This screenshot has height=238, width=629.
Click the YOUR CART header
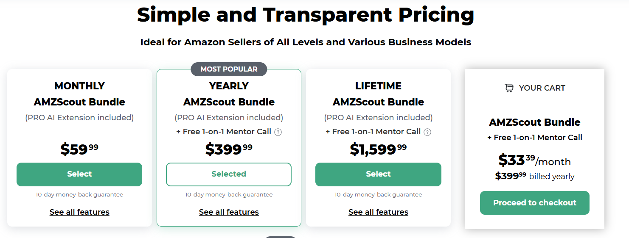(x=535, y=88)
